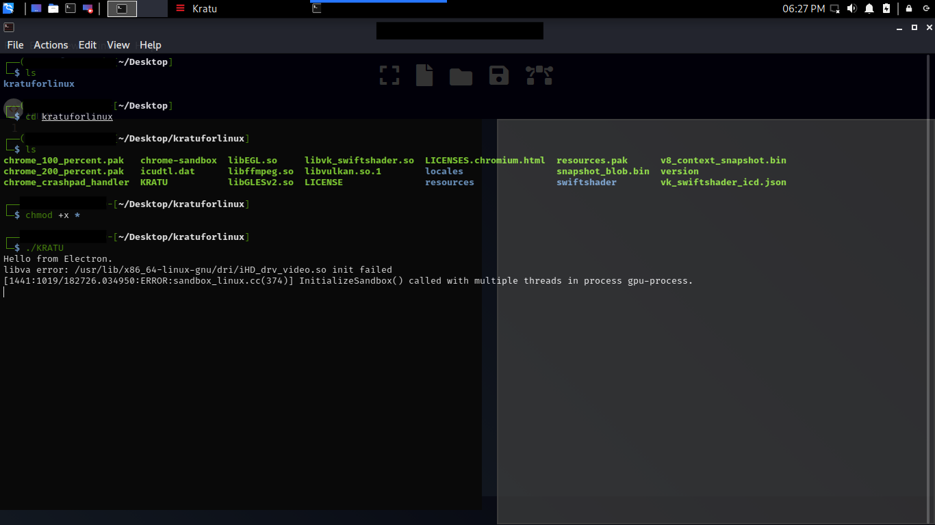Click the disconnected display tray icon
Image resolution: width=935 pixels, height=525 pixels.
(x=835, y=9)
